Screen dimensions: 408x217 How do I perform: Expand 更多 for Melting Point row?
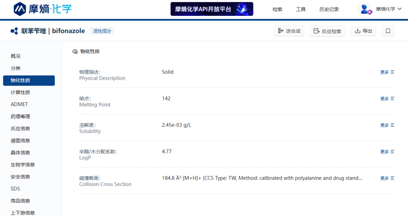click(387, 98)
